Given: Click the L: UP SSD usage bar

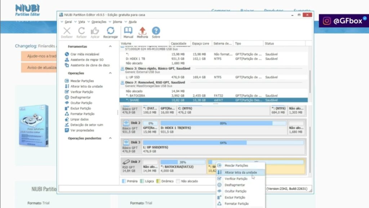Looking at the screenshot, I should pyautogui.click(x=223, y=143).
